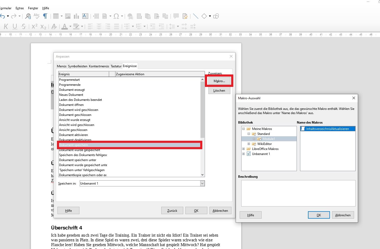Viewport: 380px width, 249px height.
Task: Open the Extras menu
Action: 20,8
